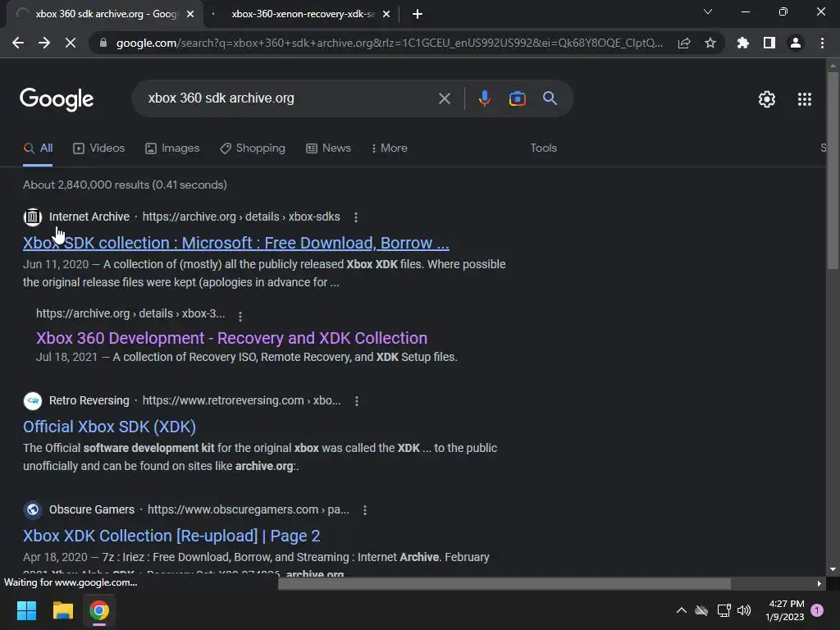Image resolution: width=840 pixels, height=630 pixels.
Task: Submit search with magnifier icon
Action: coord(550,98)
